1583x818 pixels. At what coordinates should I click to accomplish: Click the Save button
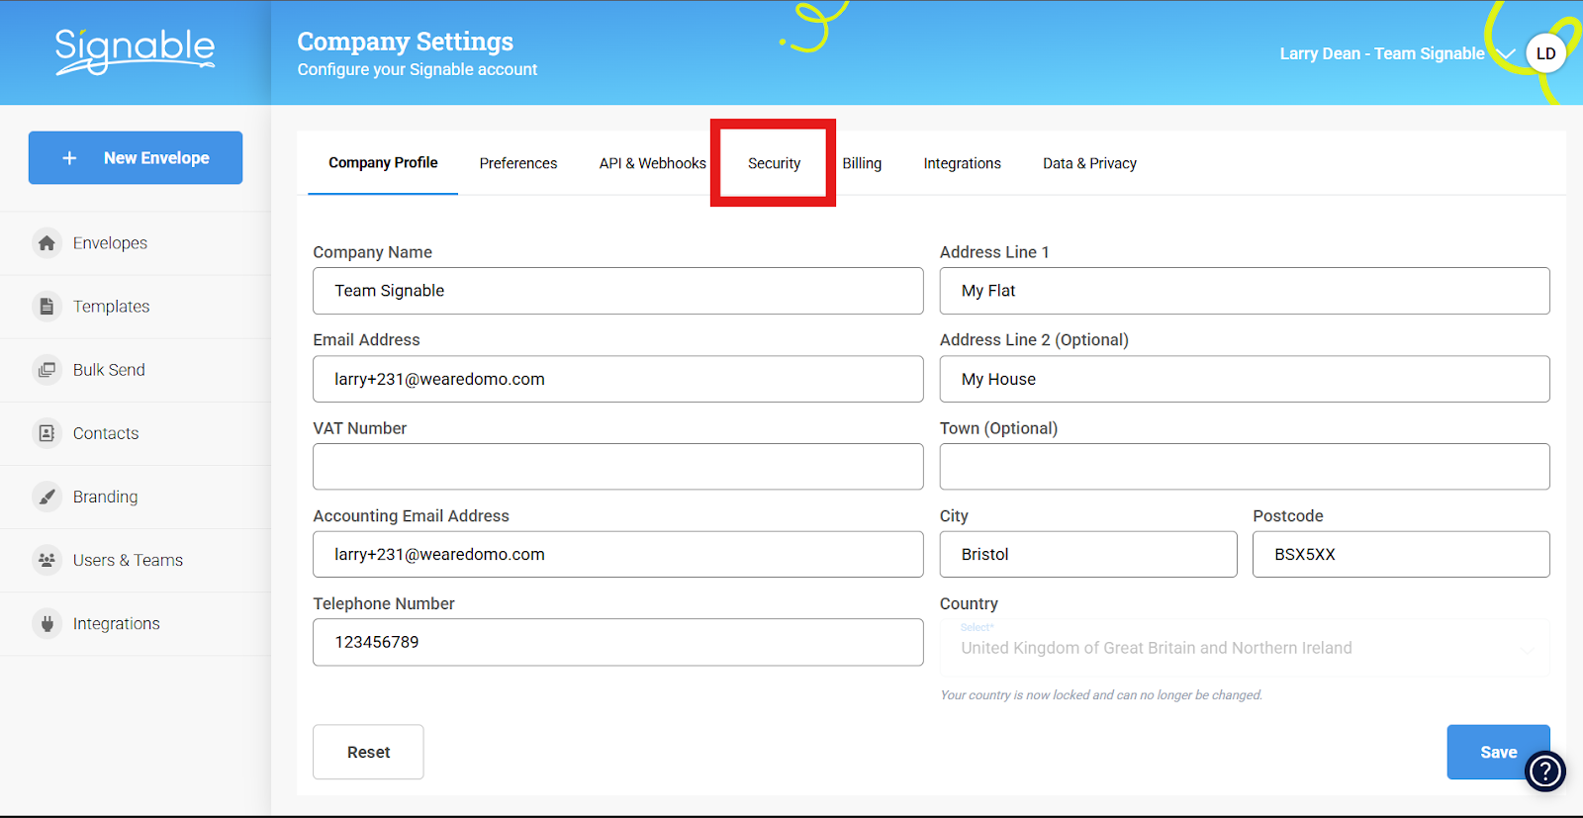pos(1498,752)
